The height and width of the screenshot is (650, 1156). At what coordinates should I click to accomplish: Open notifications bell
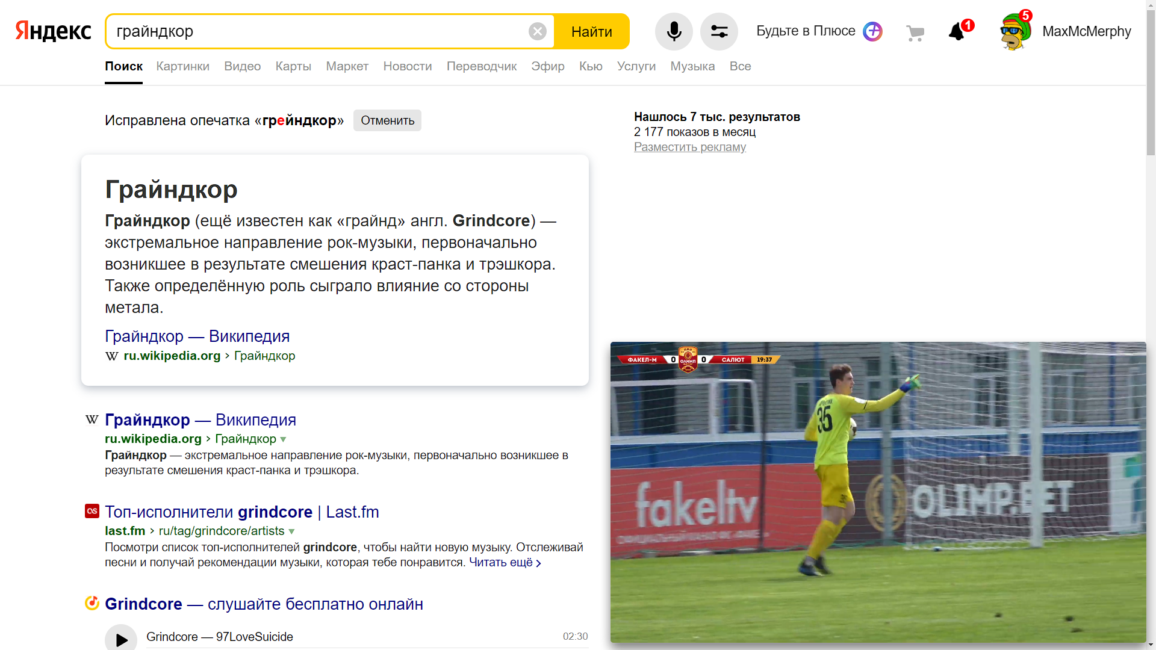coord(957,32)
